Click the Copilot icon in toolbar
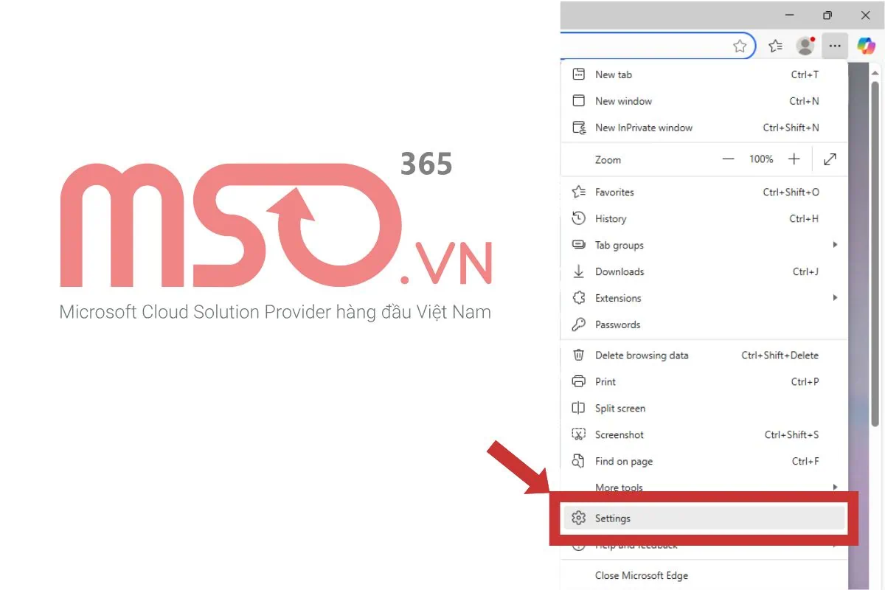885x590 pixels. click(865, 46)
